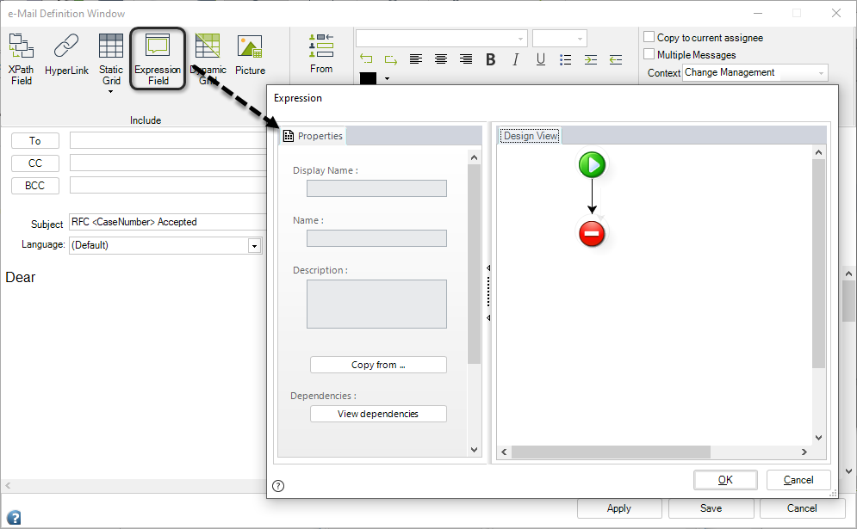Increase the text indent

tap(590, 59)
